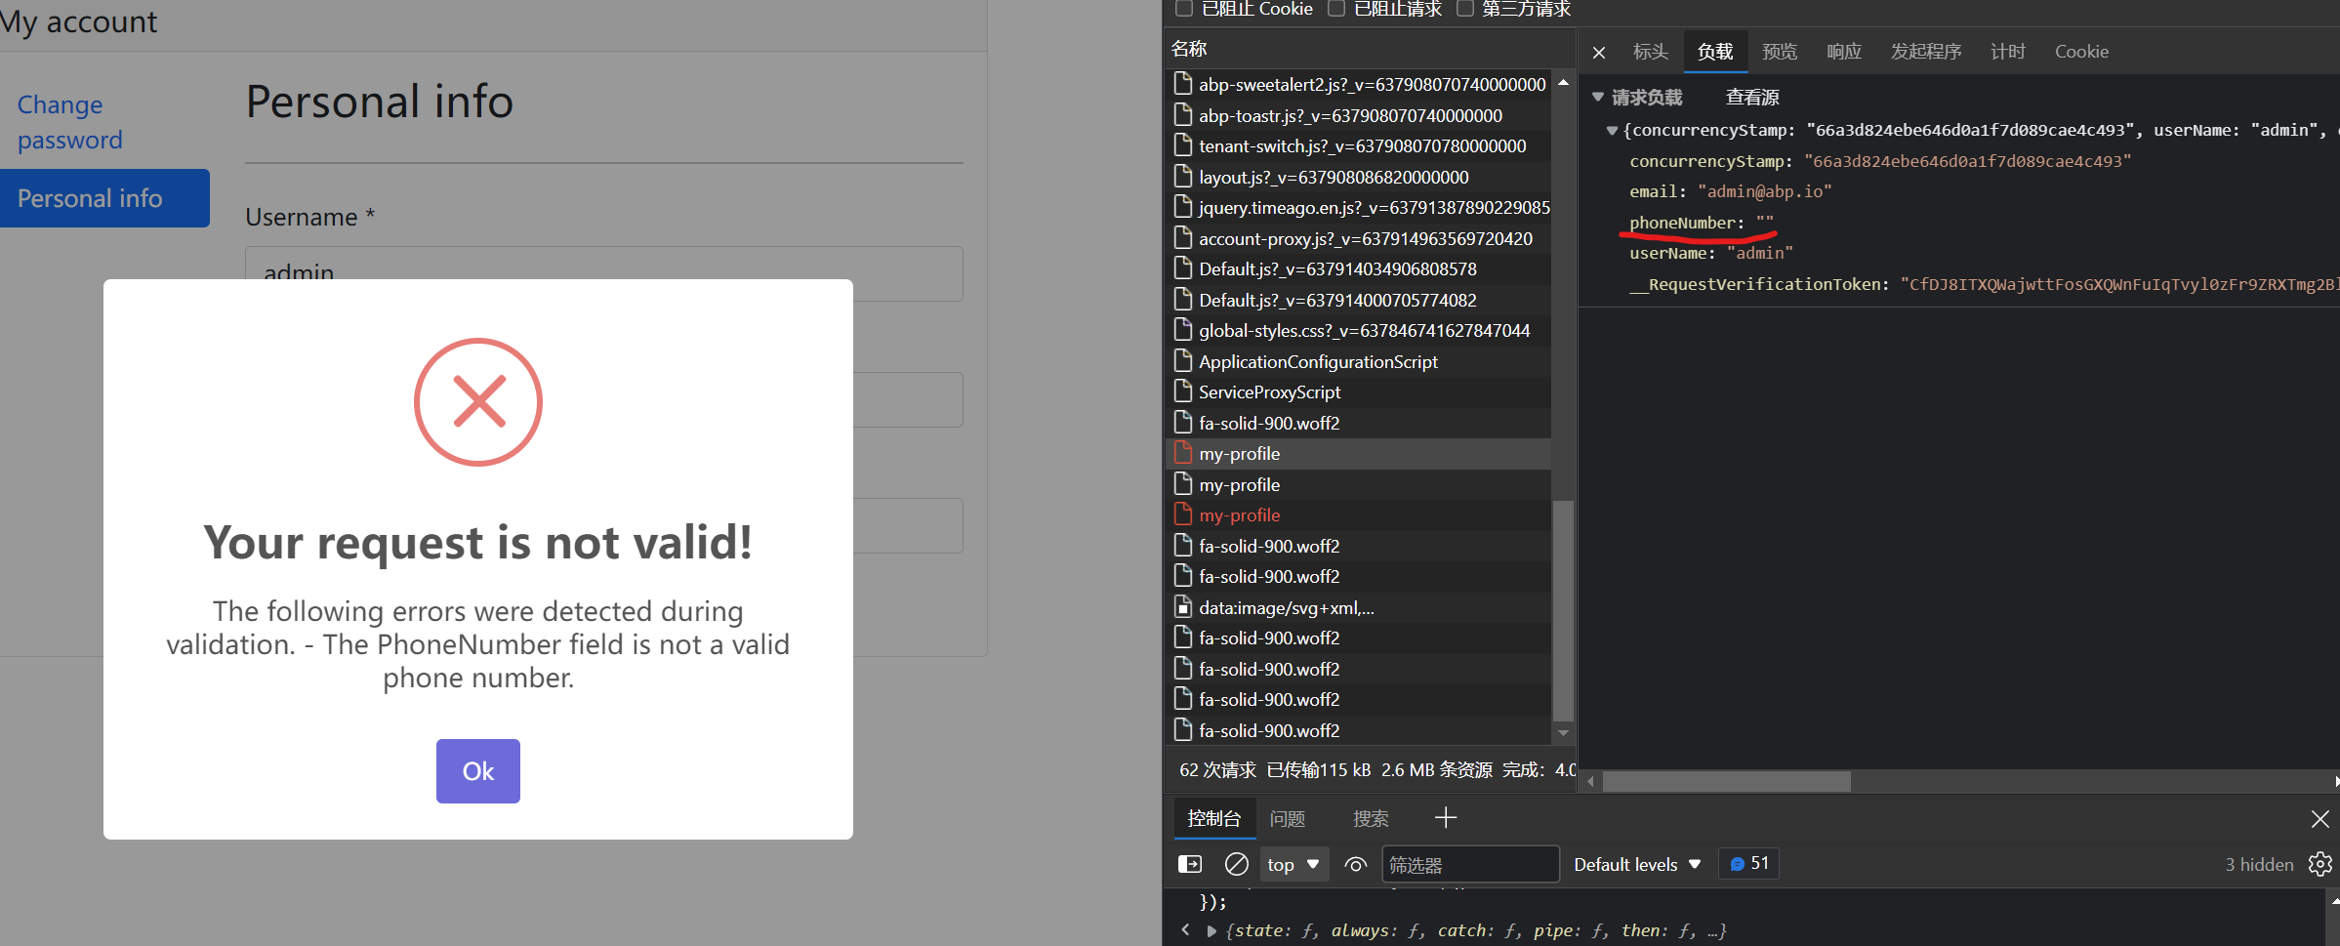Clear the console messages
The image size is (2340, 946).
click(x=1236, y=863)
